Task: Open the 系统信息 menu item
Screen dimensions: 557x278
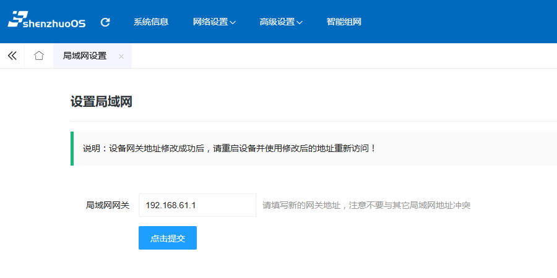Action: point(150,22)
